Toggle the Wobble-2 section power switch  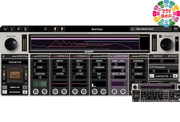click(72, 56)
